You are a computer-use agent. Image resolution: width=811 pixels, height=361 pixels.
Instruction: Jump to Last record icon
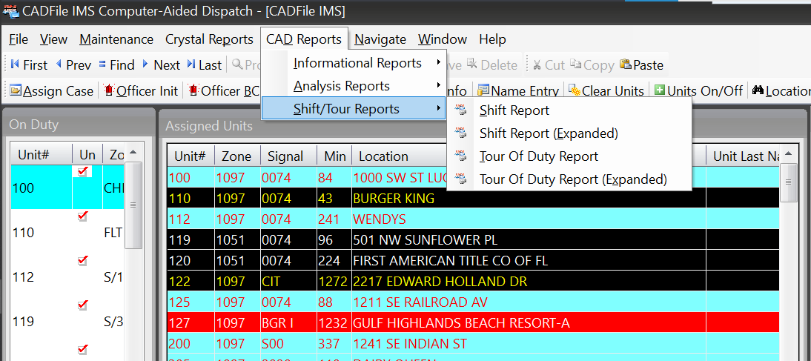pos(191,65)
